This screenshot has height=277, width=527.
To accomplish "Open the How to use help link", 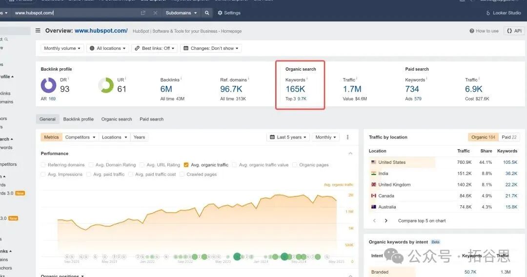I will click(x=484, y=31).
